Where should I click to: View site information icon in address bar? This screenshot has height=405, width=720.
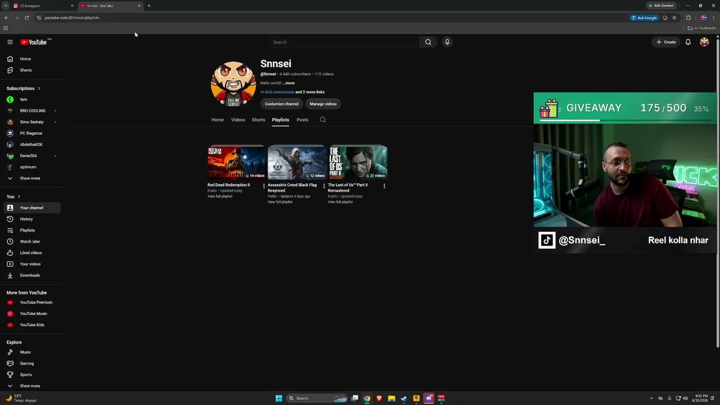point(39,17)
